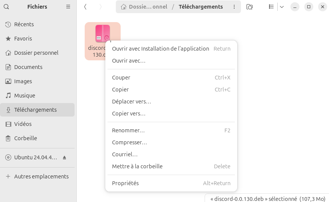This screenshot has width=329, height=202.
Task: Select the discord .deb package file icon
Action: click(x=102, y=34)
